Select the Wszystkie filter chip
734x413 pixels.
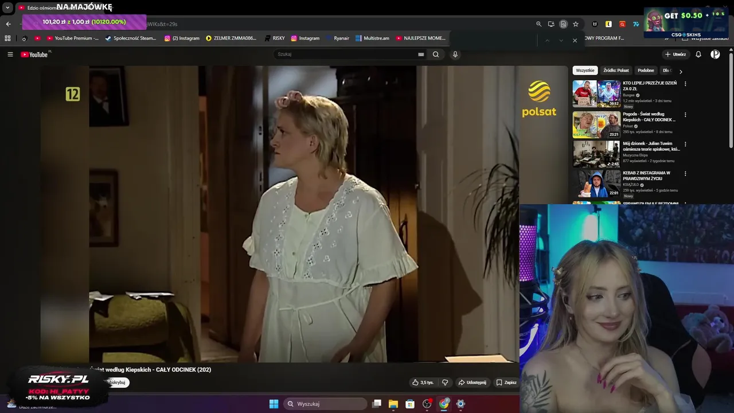(585, 71)
